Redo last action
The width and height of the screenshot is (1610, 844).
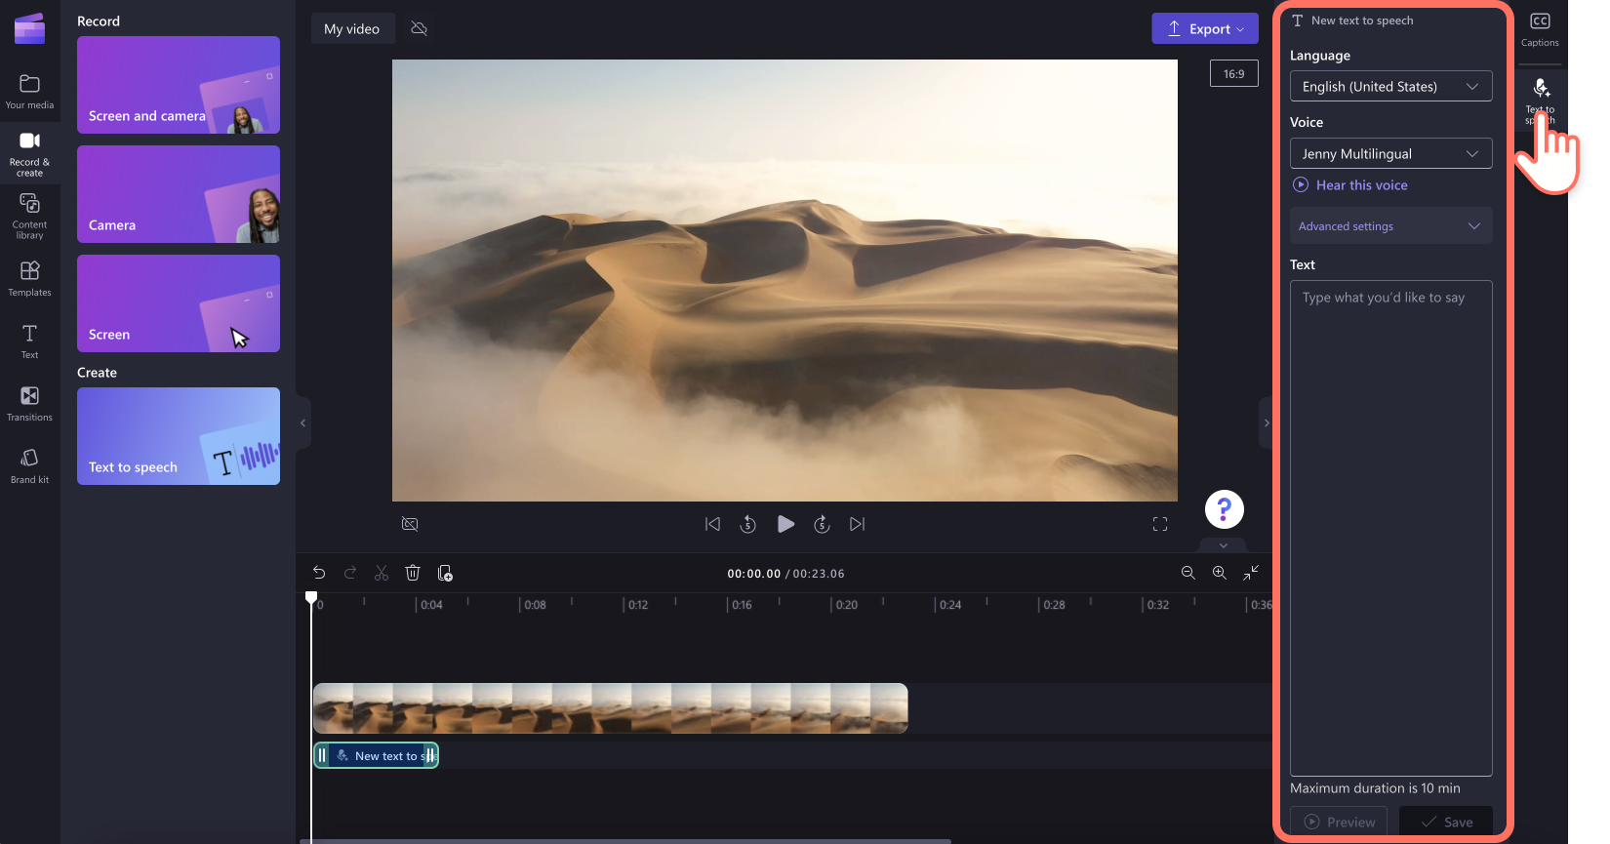pyautogui.click(x=350, y=573)
